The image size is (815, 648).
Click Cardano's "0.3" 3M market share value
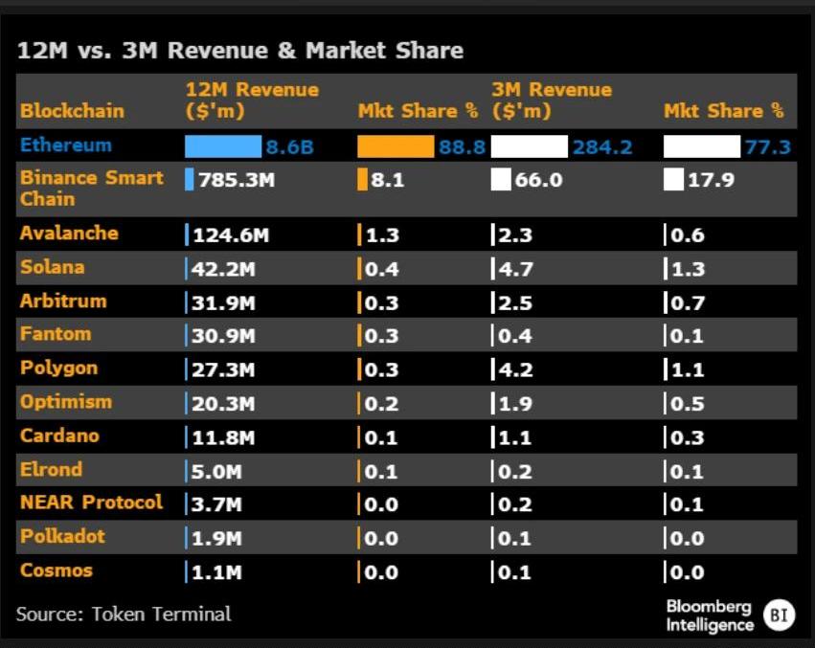687,437
